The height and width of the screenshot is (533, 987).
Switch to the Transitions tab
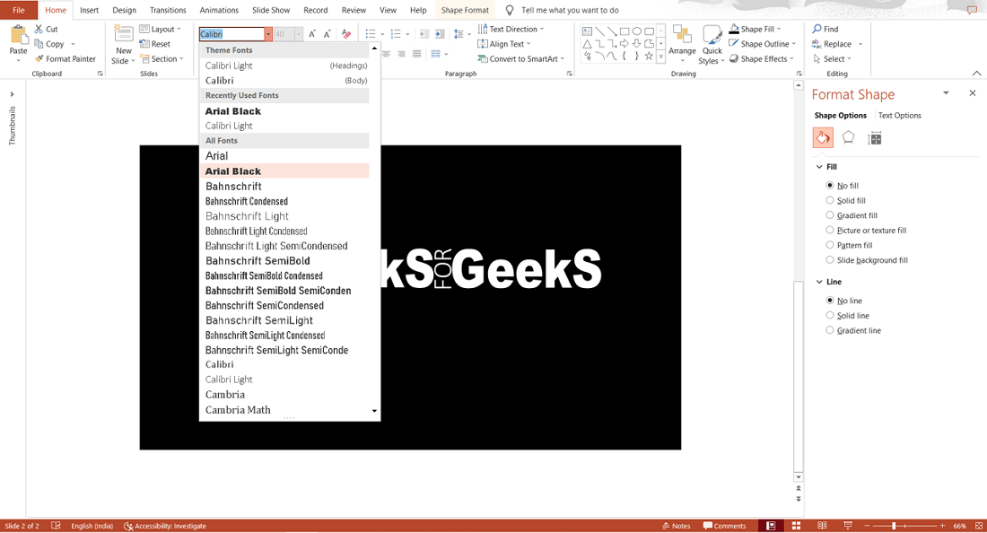coord(168,10)
